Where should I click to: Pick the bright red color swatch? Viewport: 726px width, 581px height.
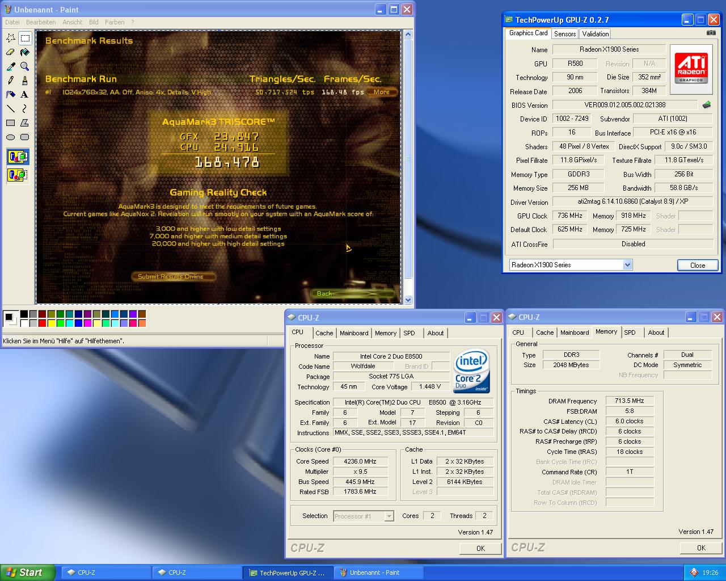pos(43,323)
